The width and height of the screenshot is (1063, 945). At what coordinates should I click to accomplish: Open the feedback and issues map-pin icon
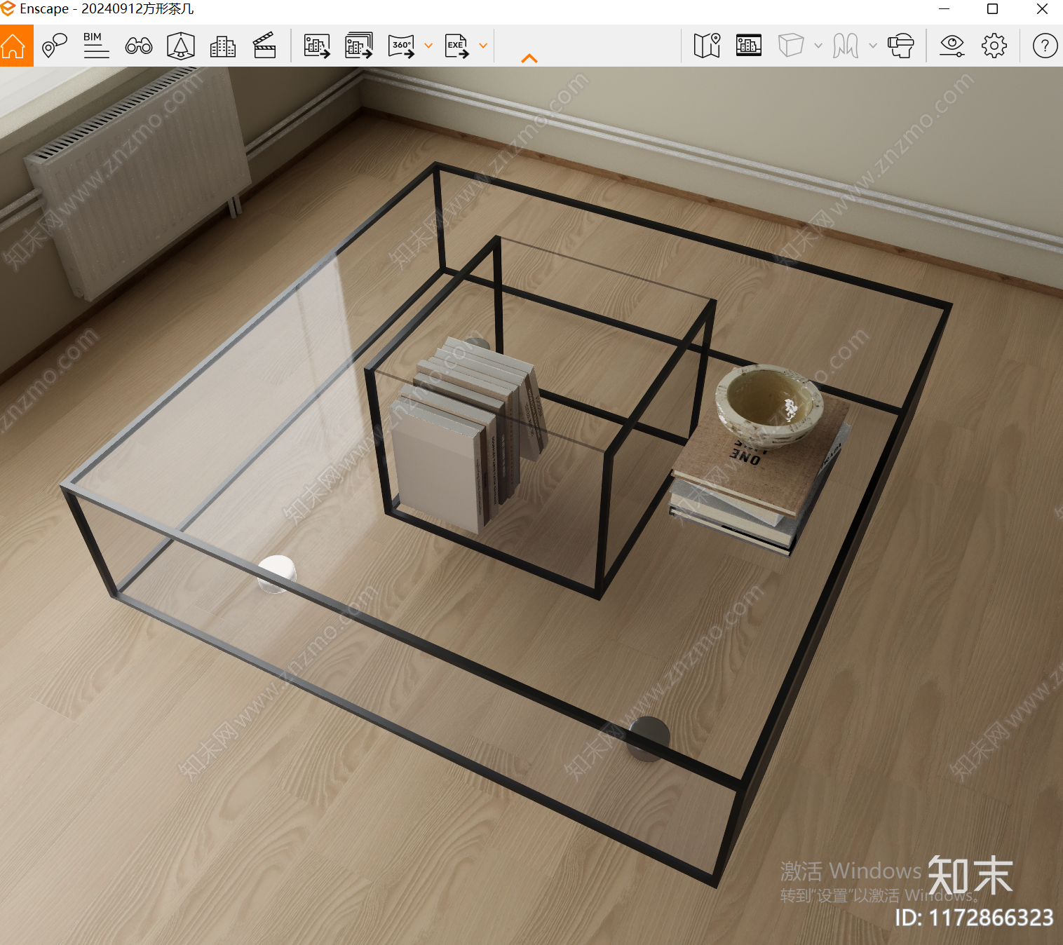coord(55,46)
